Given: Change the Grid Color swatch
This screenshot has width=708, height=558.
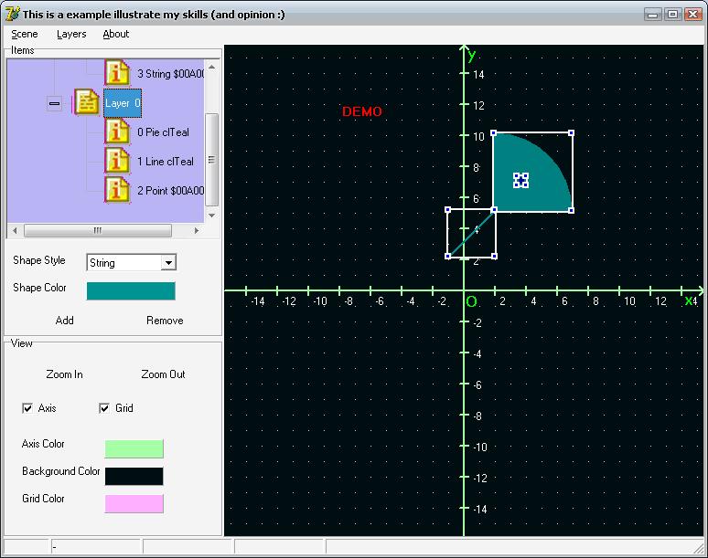Looking at the screenshot, I should tap(134, 503).
